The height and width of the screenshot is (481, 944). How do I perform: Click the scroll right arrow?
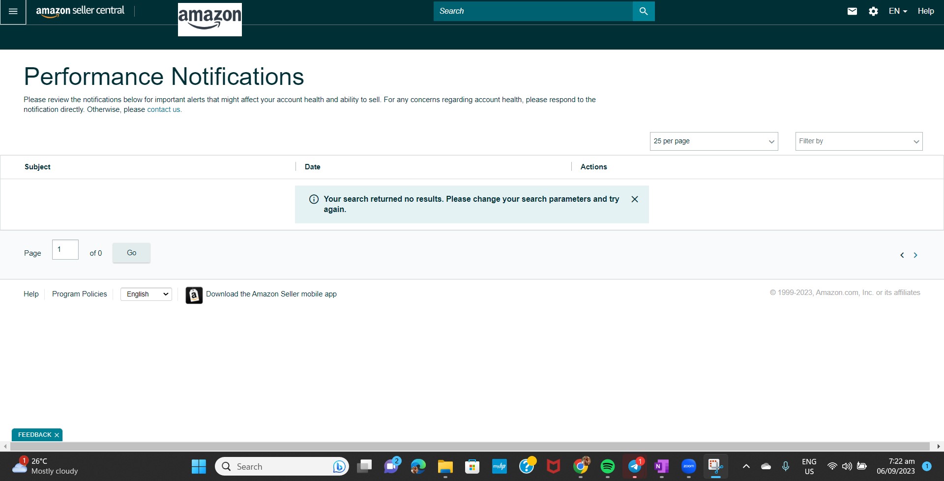[939, 446]
